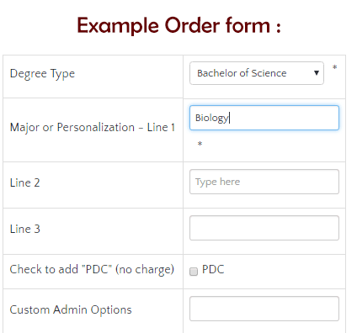Click the required asterisk below the Biology field
The width and height of the screenshot is (357, 333).
click(x=200, y=144)
